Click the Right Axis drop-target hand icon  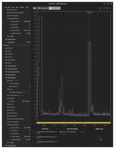[99, 138]
